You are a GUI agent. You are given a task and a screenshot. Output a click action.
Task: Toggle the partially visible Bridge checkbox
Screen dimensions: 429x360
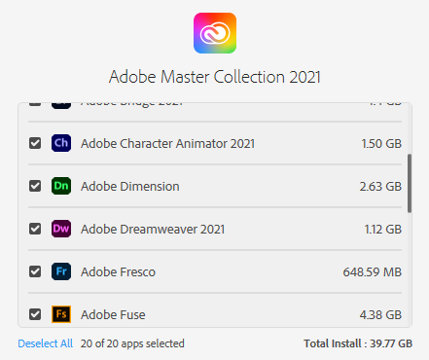pyautogui.click(x=35, y=104)
